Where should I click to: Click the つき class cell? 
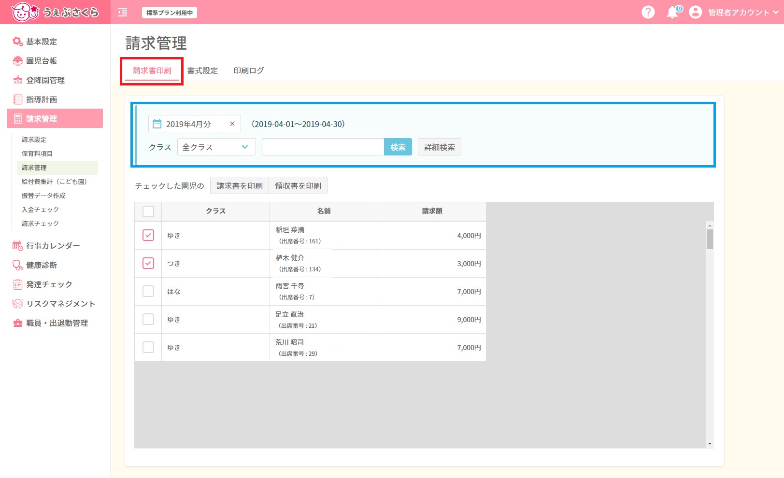(215, 263)
